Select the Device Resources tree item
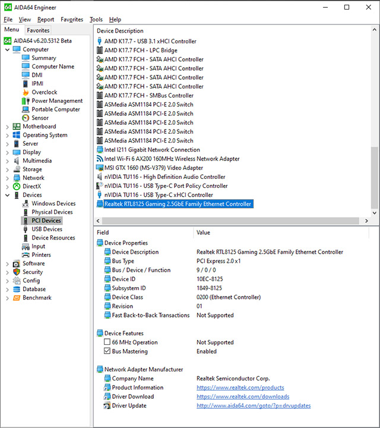The image size is (380, 428). 53,237
